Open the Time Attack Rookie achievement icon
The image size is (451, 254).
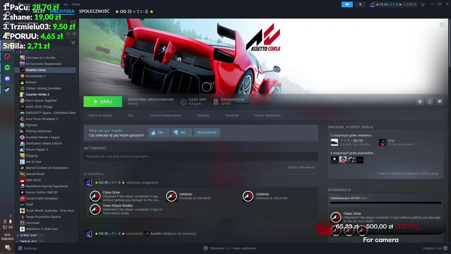[95, 209]
